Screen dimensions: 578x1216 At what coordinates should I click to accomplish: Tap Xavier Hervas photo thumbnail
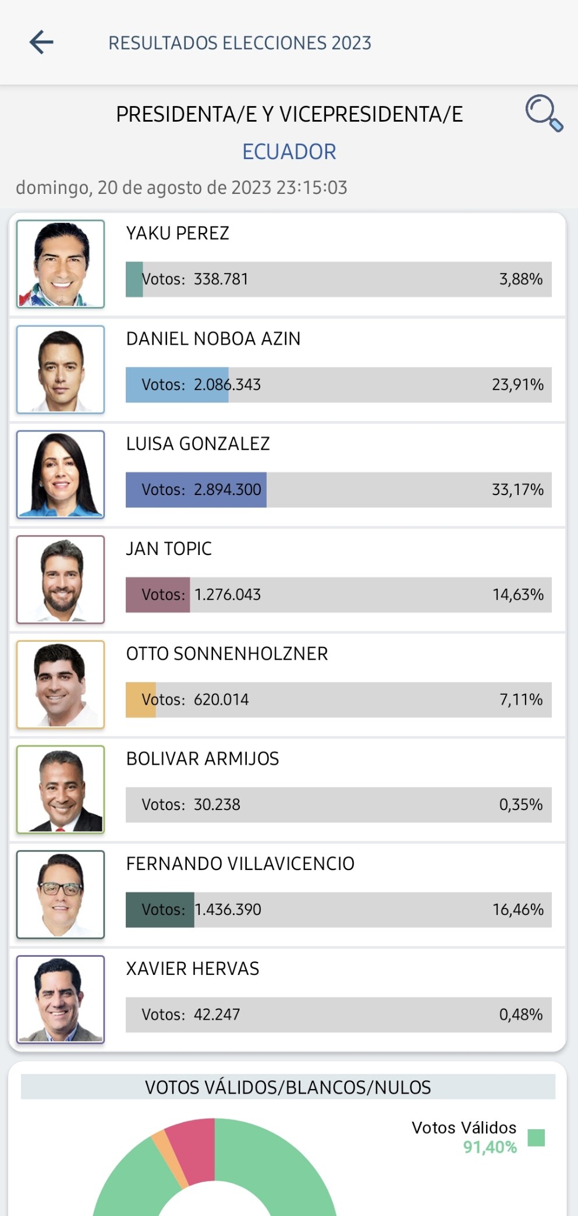[x=61, y=999]
